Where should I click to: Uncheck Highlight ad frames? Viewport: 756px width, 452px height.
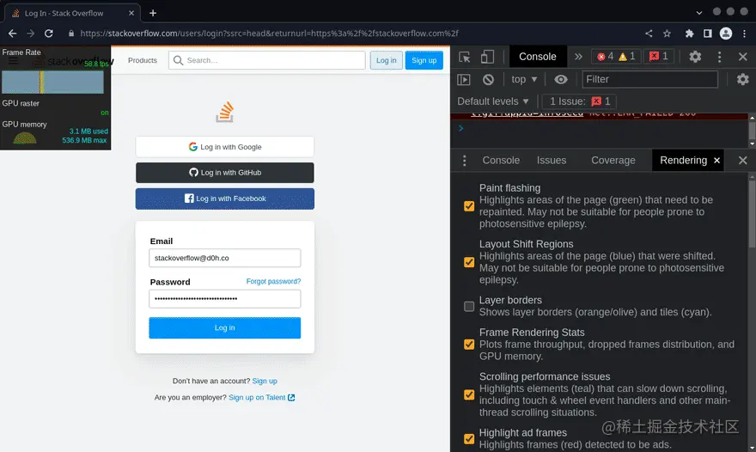469,439
